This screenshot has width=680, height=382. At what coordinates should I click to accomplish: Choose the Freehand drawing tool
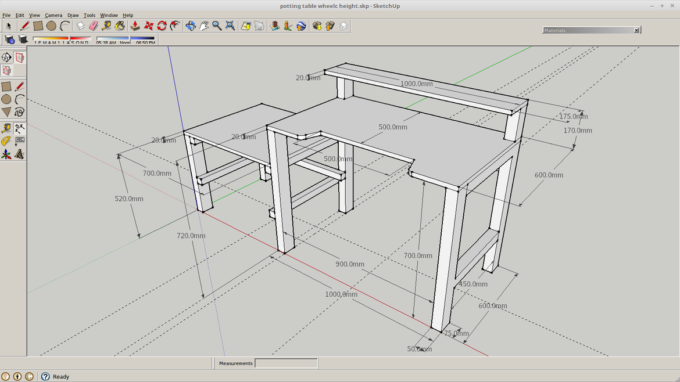point(19,111)
